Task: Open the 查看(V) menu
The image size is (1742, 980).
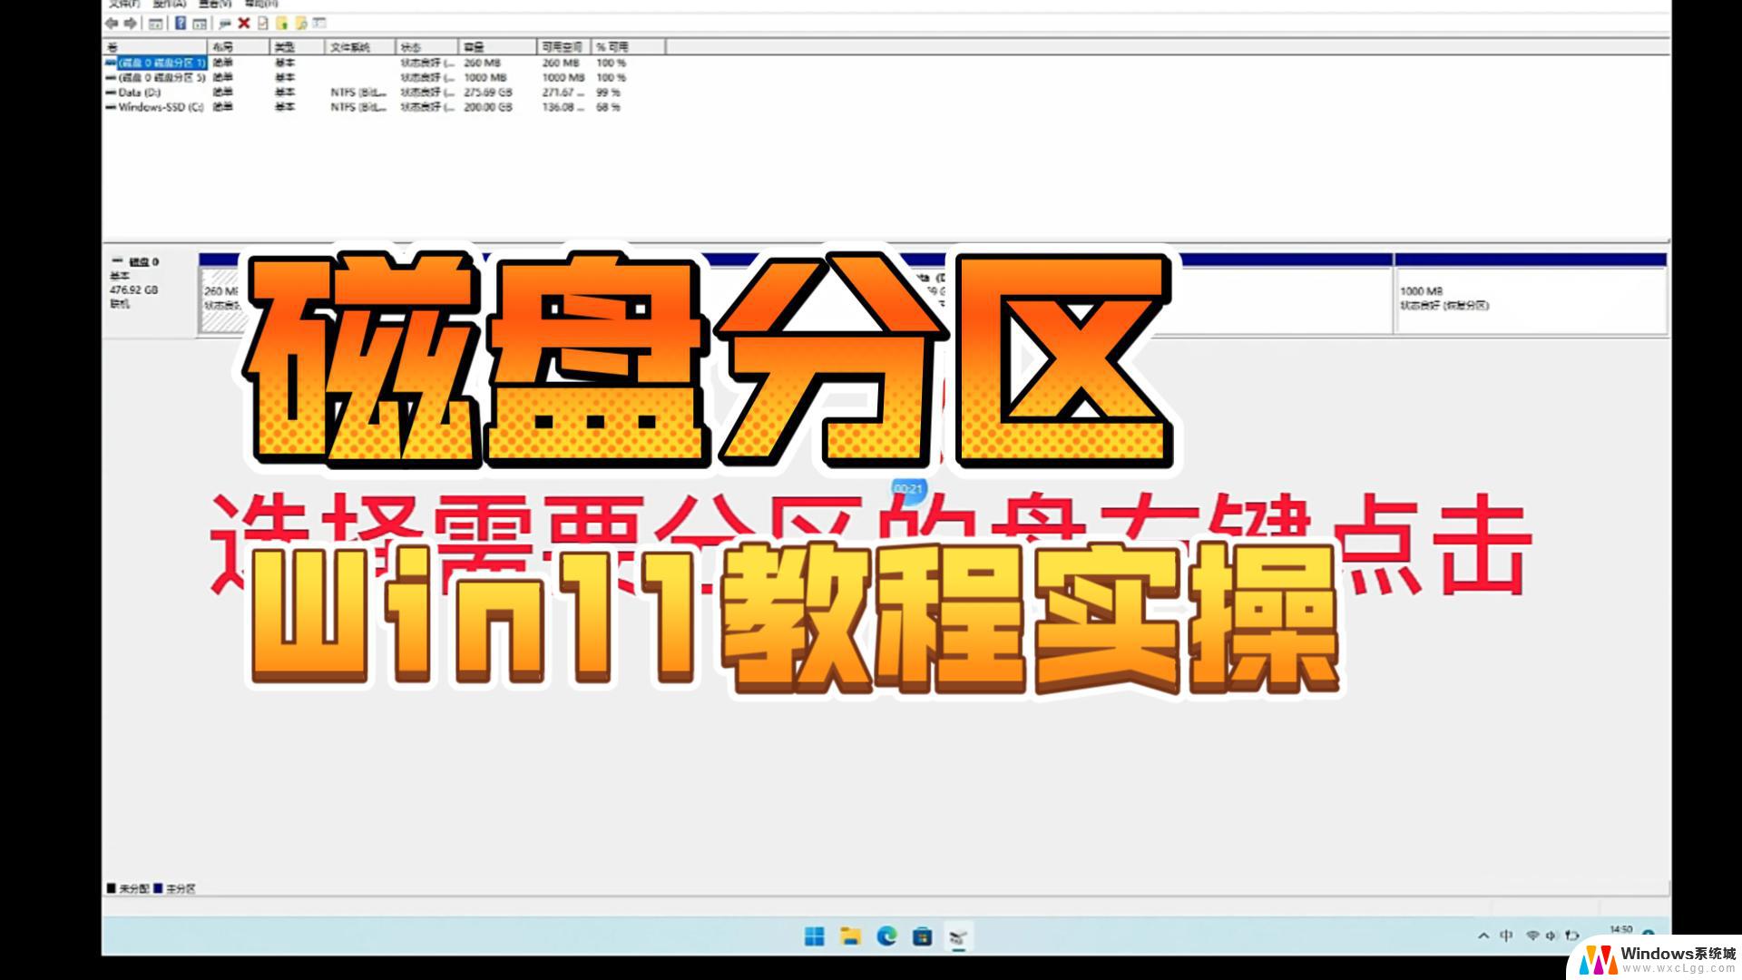Action: [215, 4]
